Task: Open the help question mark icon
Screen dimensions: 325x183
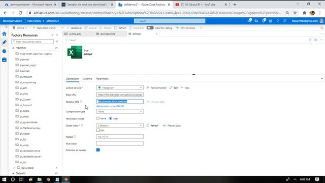Action: click(x=278, y=21)
